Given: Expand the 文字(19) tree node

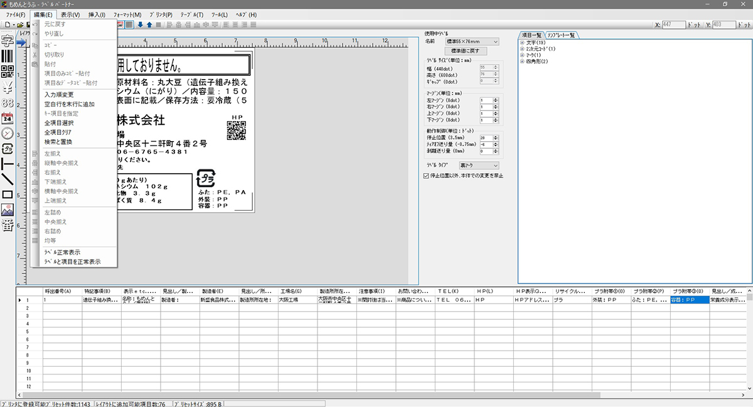Looking at the screenshot, I should 522,43.
